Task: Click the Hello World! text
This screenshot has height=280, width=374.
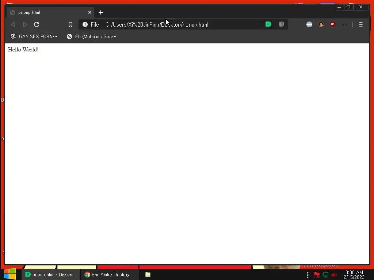Action: tap(23, 50)
